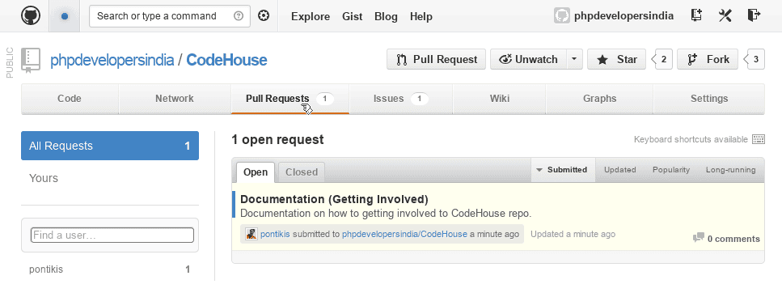782x297 pixels.
Task: Open the repository Settings tab
Action: tap(708, 99)
